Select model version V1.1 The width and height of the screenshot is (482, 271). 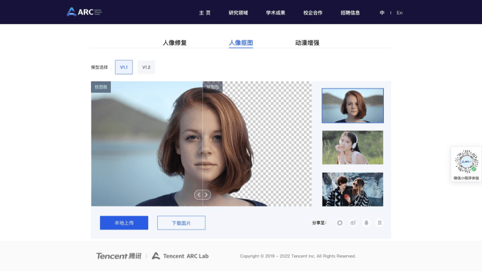(x=124, y=67)
